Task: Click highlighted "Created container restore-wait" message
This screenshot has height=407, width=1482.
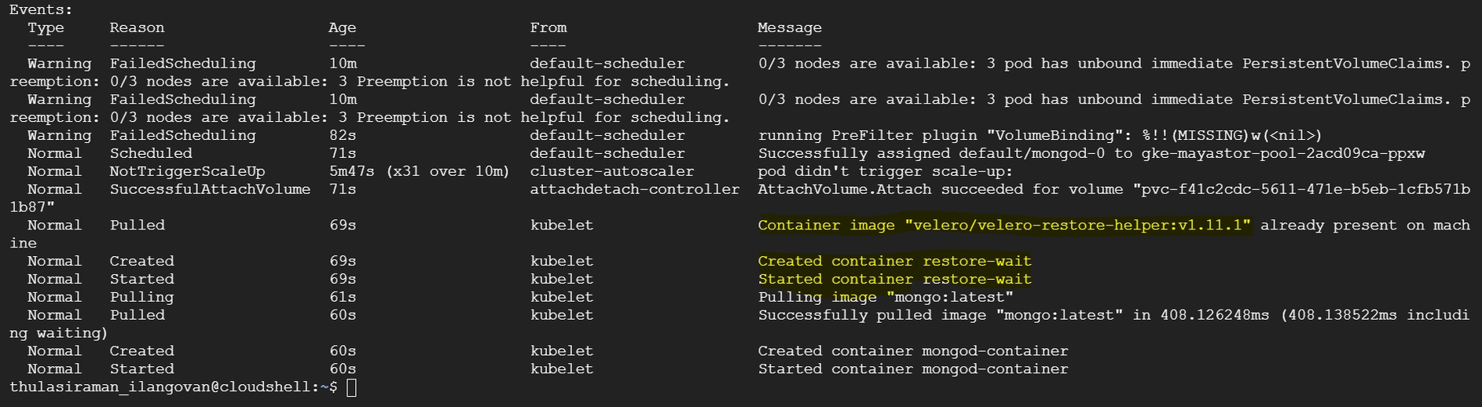Action: pos(894,262)
